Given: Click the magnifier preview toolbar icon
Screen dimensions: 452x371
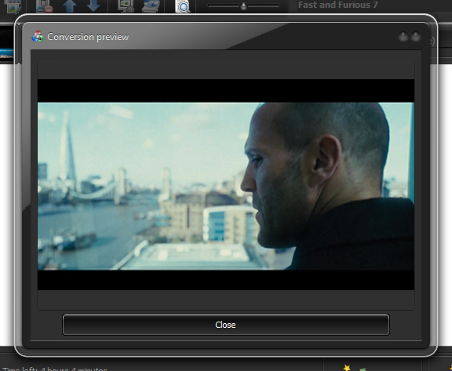Looking at the screenshot, I should [x=183, y=6].
